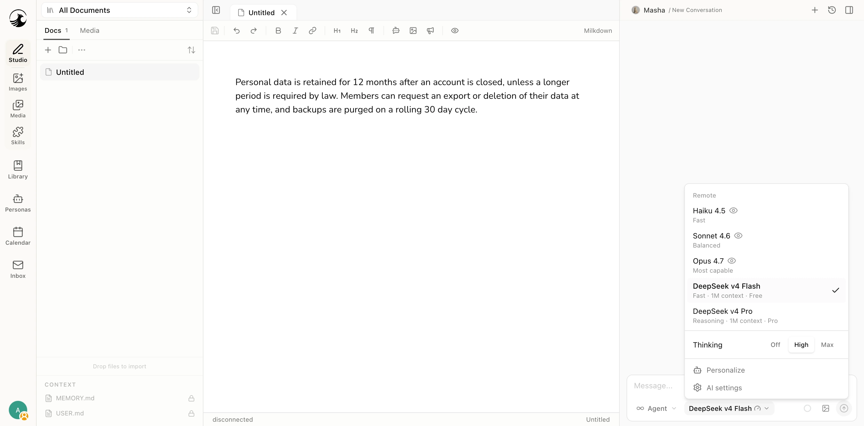Image resolution: width=864 pixels, height=426 pixels.
Task: Open the Personas section in sidebar
Action: click(x=18, y=203)
